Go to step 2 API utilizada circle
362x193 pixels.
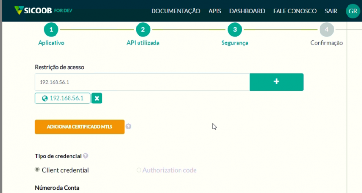(x=143, y=29)
